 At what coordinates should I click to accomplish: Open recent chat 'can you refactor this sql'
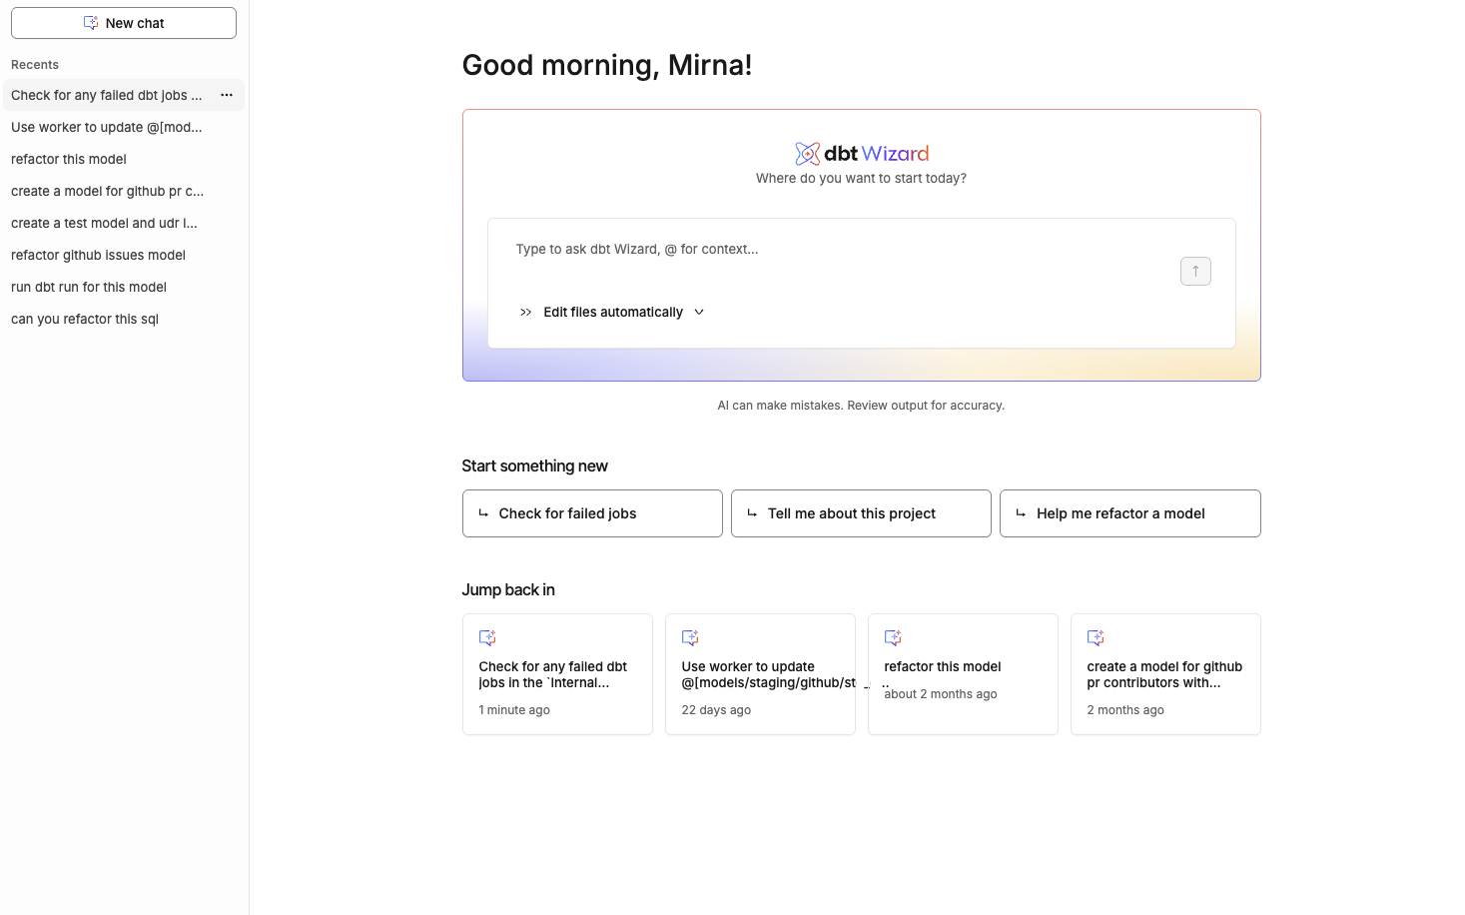85,319
